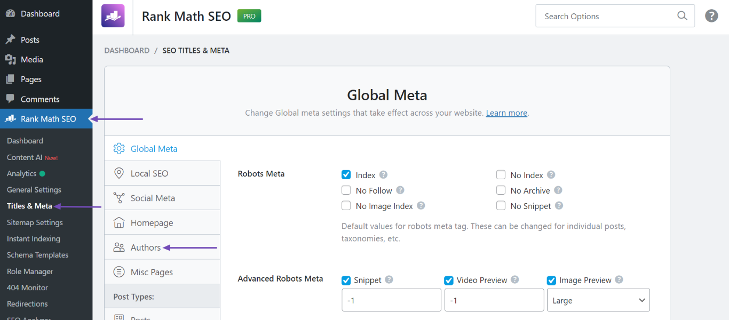Image resolution: width=729 pixels, height=320 pixels.
Task: Open the help question mark icon
Action: (x=711, y=16)
